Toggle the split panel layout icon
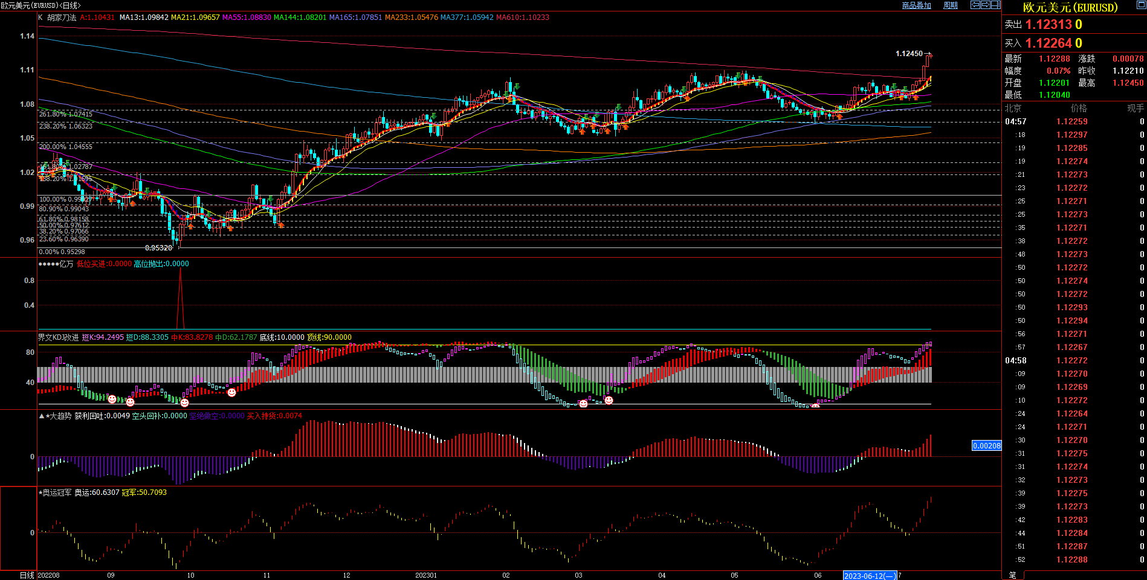This screenshot has width=1147, height=580. 996,5
